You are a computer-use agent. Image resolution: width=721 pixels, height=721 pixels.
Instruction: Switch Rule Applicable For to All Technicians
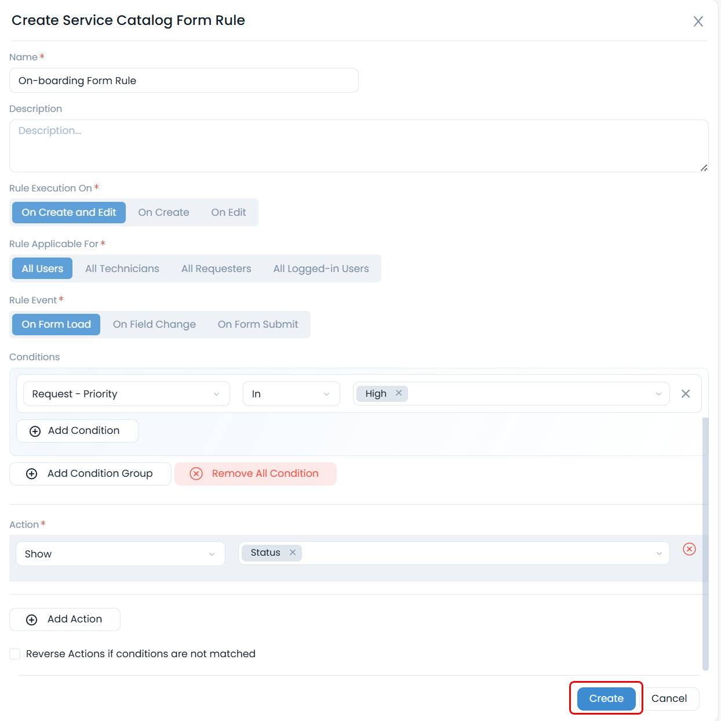[x=122, y=268]
